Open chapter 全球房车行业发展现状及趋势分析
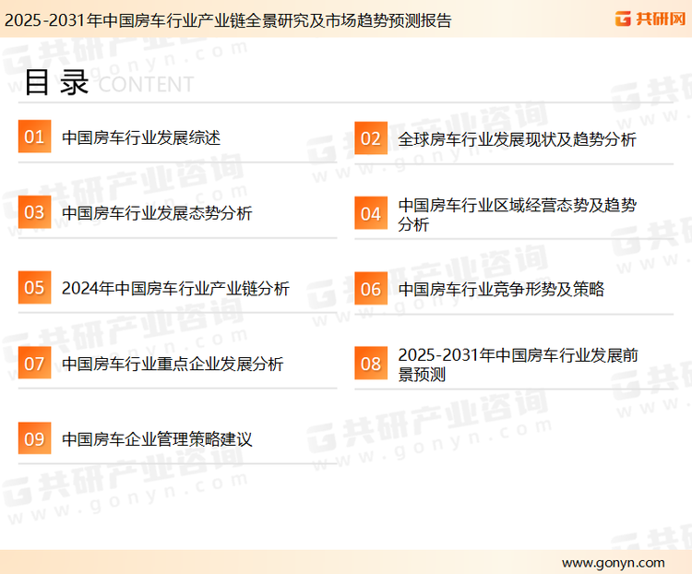The height and width of the screenshot is (574, 692). click(x=517, y=139)
